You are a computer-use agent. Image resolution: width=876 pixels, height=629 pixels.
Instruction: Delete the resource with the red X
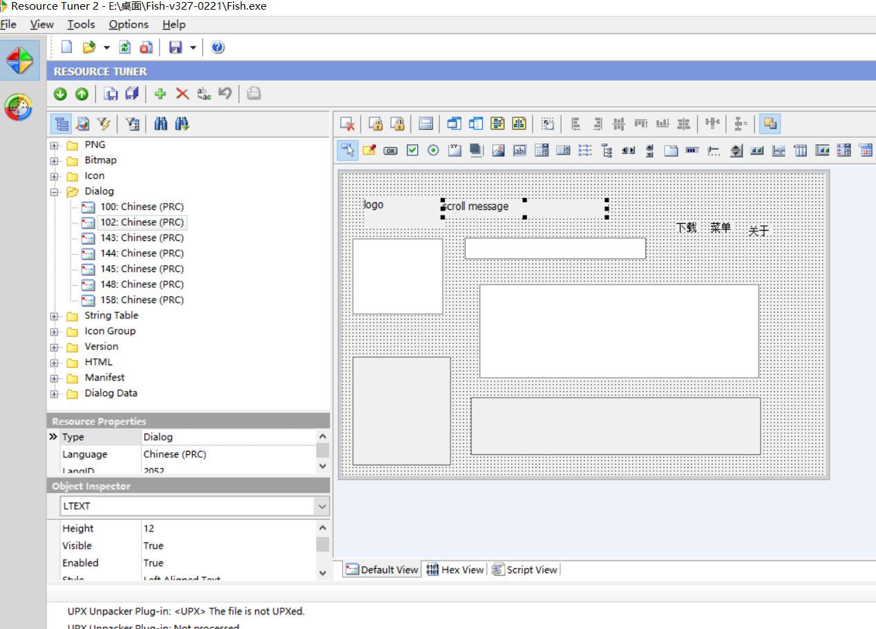(182, 94)
